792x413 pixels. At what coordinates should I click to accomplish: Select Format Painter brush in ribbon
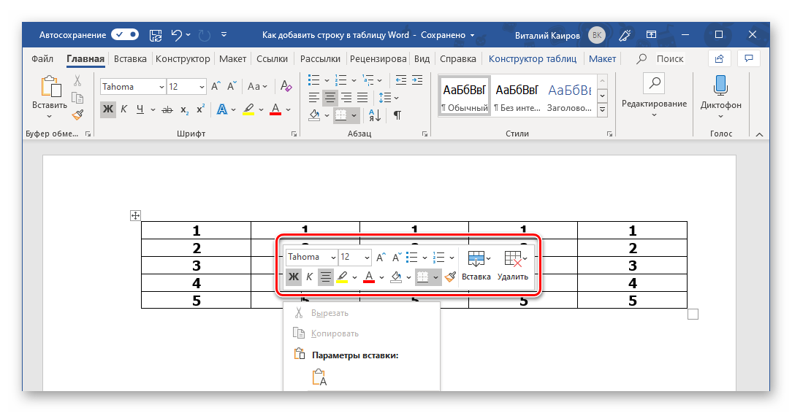pos(77,115)
